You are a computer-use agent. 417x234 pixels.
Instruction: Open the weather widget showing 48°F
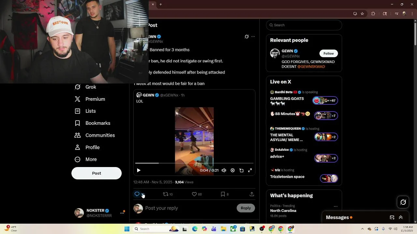click(x=11, y=229)
